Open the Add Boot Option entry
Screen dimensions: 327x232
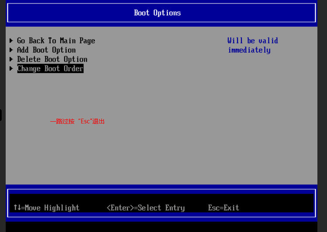(46, 50)
